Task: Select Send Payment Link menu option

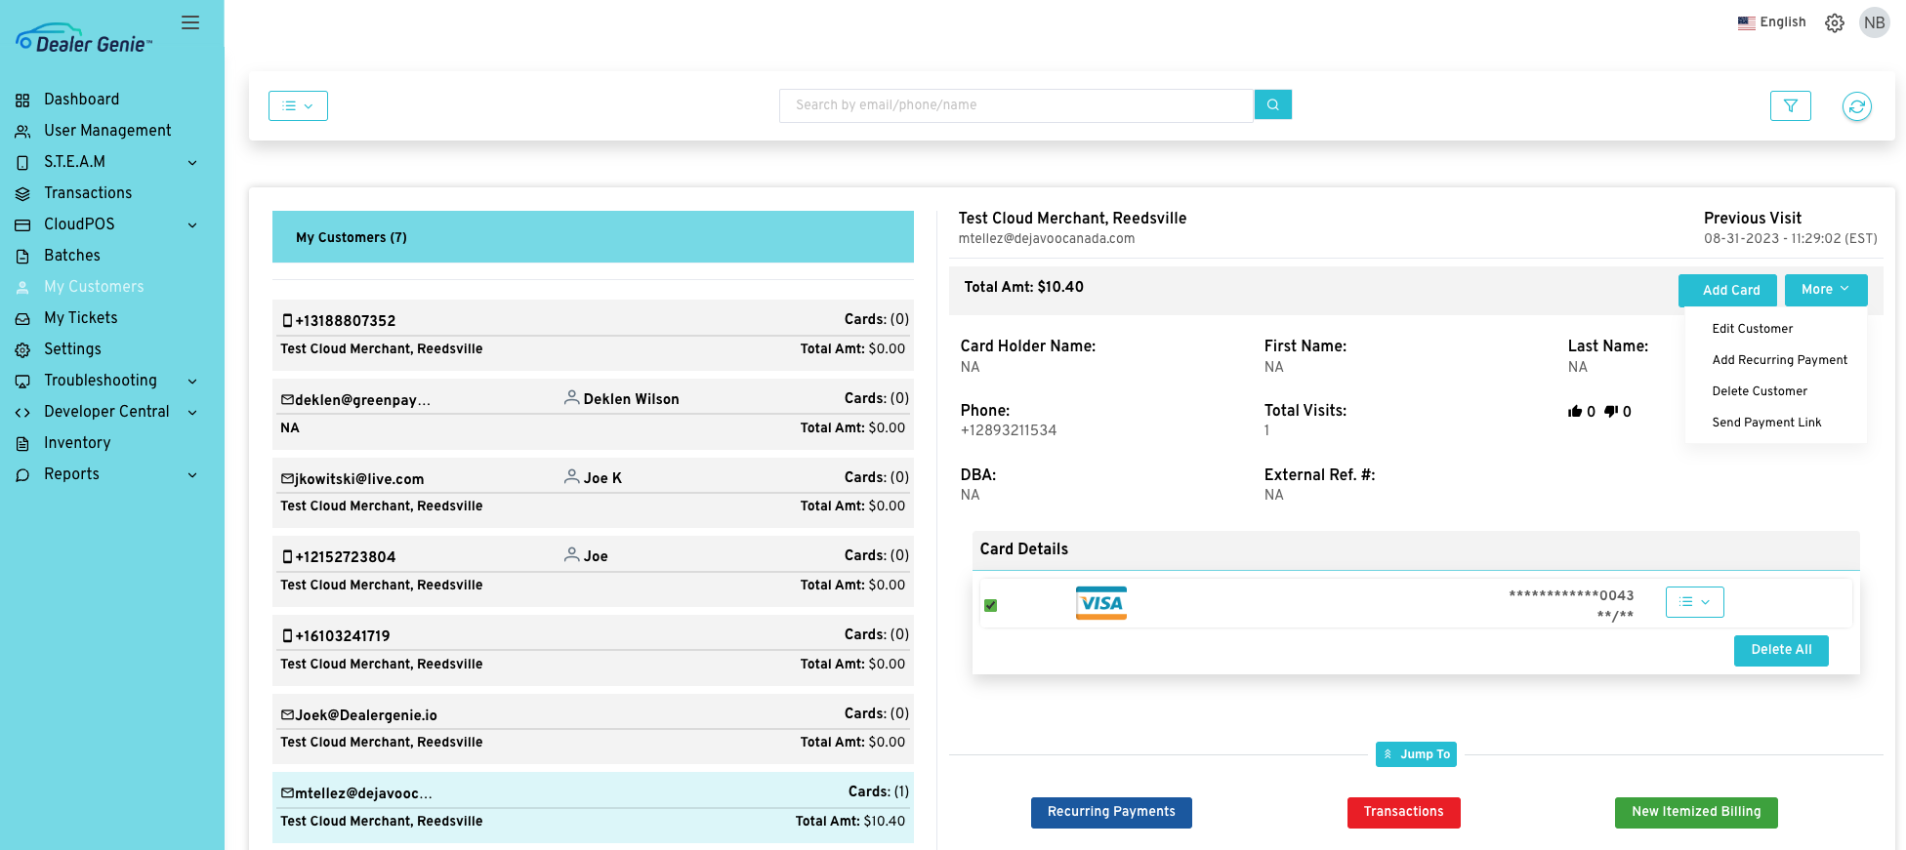Action: (x=1766, y=423)
